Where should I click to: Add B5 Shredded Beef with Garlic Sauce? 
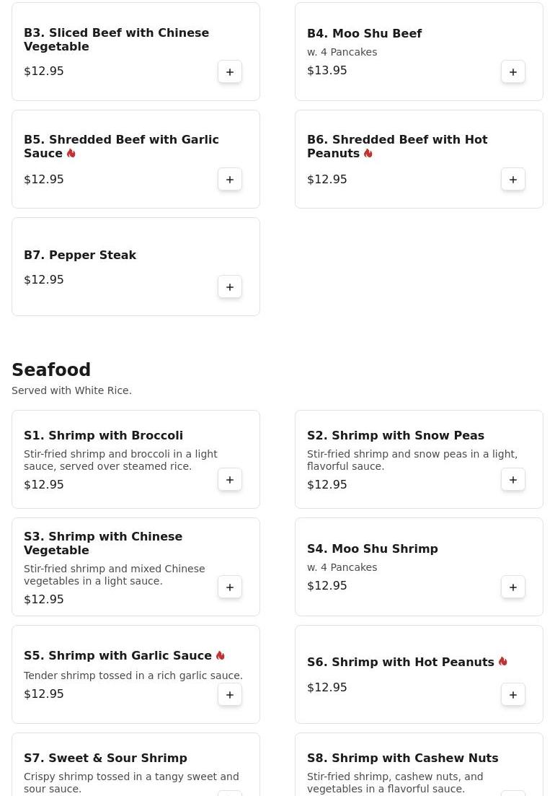click(x=230, y=180)
